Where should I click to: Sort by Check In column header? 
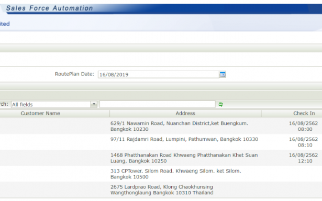pyautogui.click(x=304, y=114)
